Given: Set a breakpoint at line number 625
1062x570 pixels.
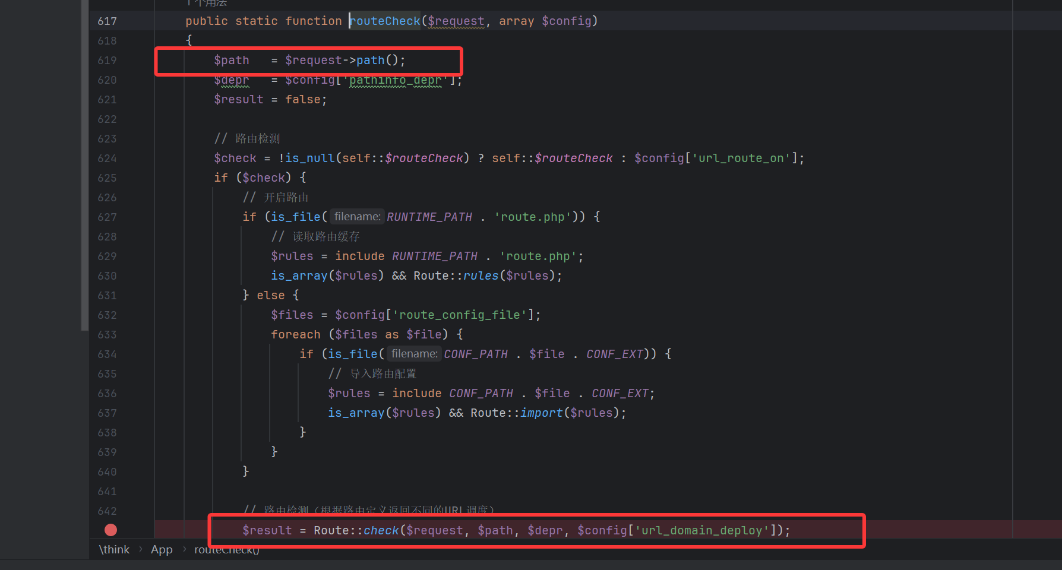Looking at the screenshot, I should tap(107, 178).
